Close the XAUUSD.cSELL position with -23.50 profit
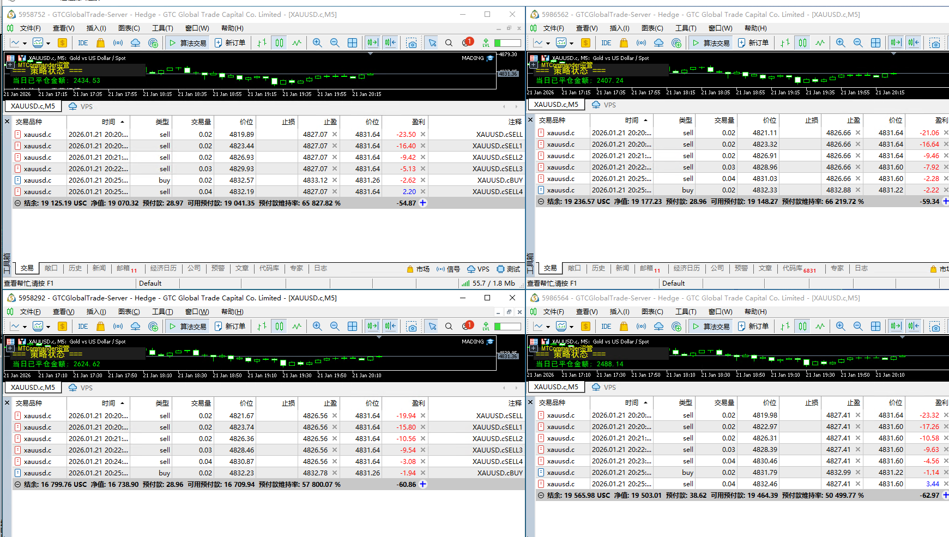The width and height of the screenshot is (949, 537). click(423, 135)
